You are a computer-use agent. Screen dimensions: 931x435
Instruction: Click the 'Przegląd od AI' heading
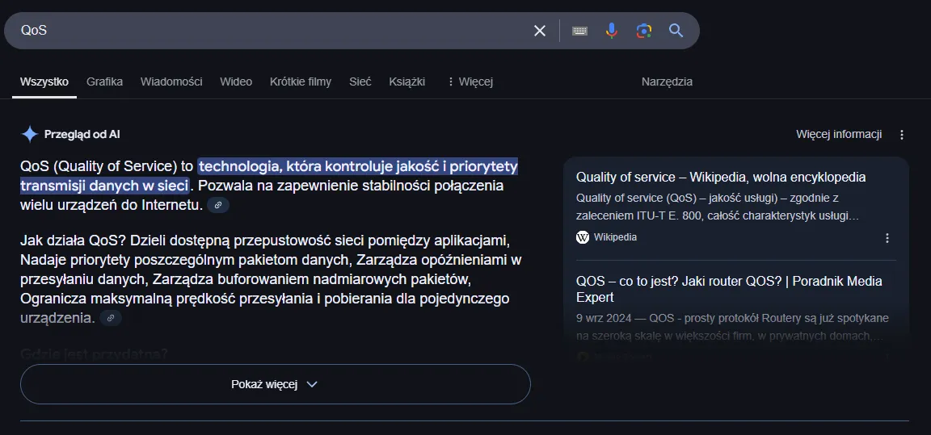(82, 135)
